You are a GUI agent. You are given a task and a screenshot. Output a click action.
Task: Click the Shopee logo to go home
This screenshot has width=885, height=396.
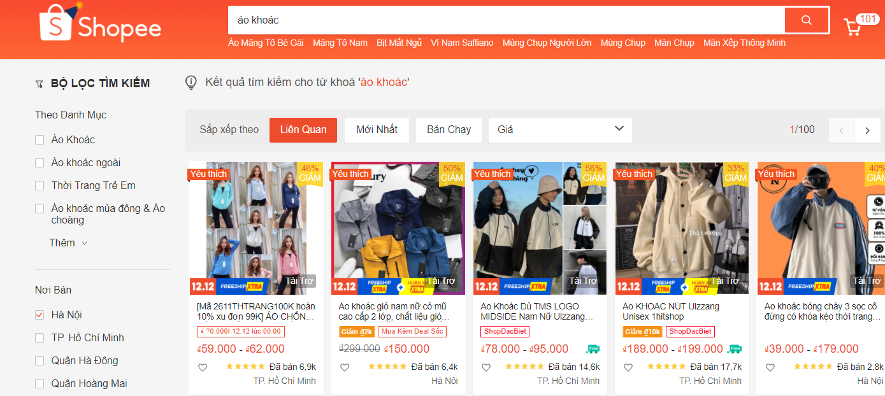pyautogui.click(x=100, y=24)
